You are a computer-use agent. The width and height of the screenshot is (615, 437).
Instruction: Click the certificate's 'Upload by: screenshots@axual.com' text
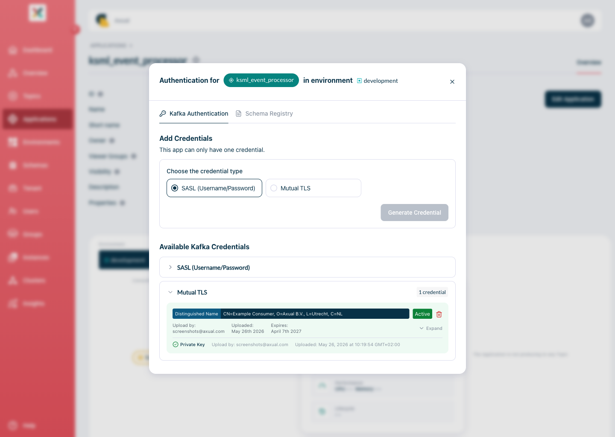coord(199,328)
